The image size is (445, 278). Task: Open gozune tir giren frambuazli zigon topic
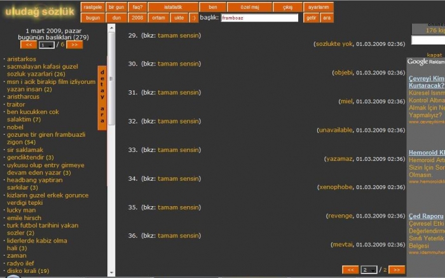(x=46, y=138)
